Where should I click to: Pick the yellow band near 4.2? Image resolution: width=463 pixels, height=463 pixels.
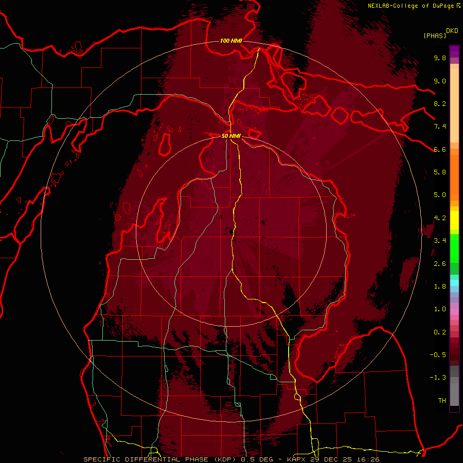click(454, 220)
